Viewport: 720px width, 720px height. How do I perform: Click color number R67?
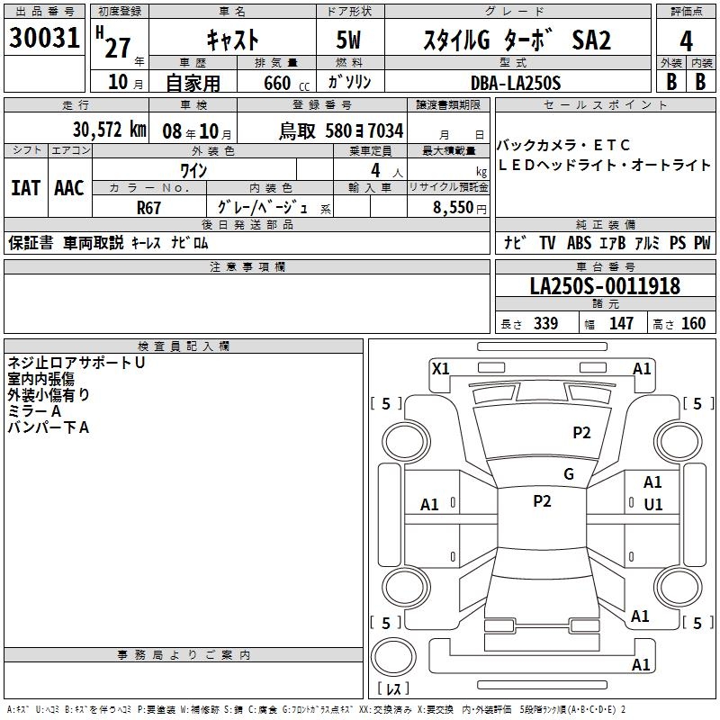[148, 208]
